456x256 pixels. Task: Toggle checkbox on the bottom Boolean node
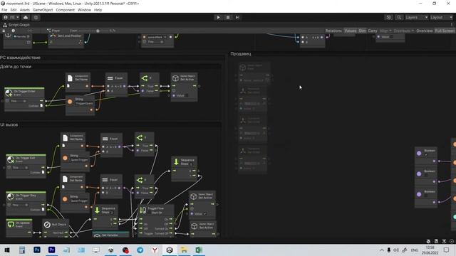426,196
